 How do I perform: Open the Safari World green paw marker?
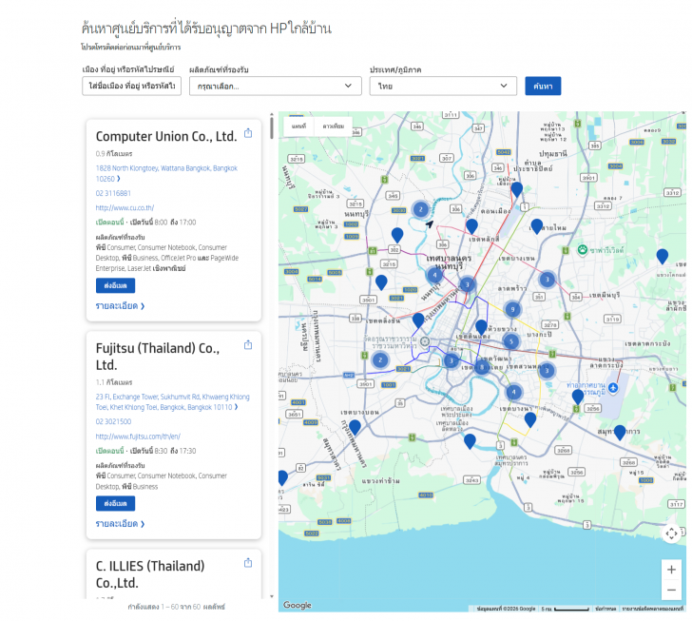click(583, 250)
